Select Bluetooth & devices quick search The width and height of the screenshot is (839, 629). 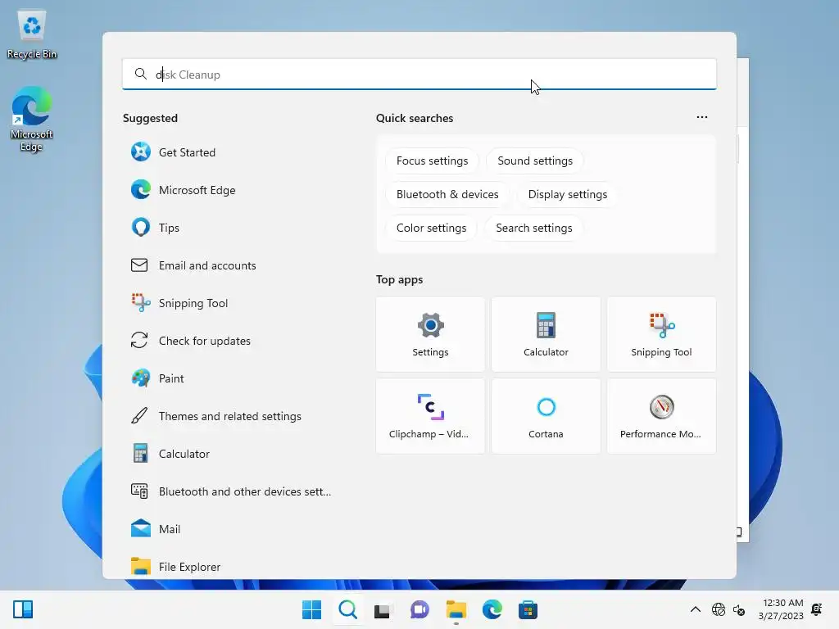coord(447,195)
